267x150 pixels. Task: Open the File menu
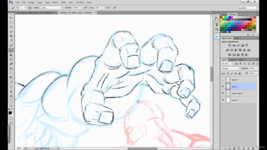click(x=18, y=2)
